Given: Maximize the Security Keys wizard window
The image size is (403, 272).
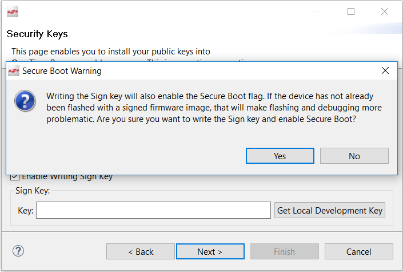Looking at the screenshot, I should (x=351, y=11).
